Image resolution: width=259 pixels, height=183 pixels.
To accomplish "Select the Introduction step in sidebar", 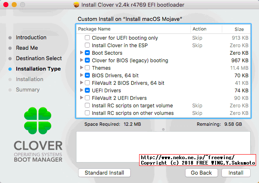I will point(31,38).
